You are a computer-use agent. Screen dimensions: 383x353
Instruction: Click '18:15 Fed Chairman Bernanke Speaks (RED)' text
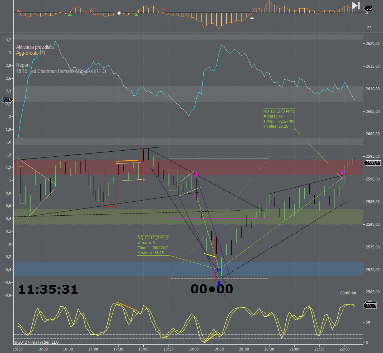point(61,71)
